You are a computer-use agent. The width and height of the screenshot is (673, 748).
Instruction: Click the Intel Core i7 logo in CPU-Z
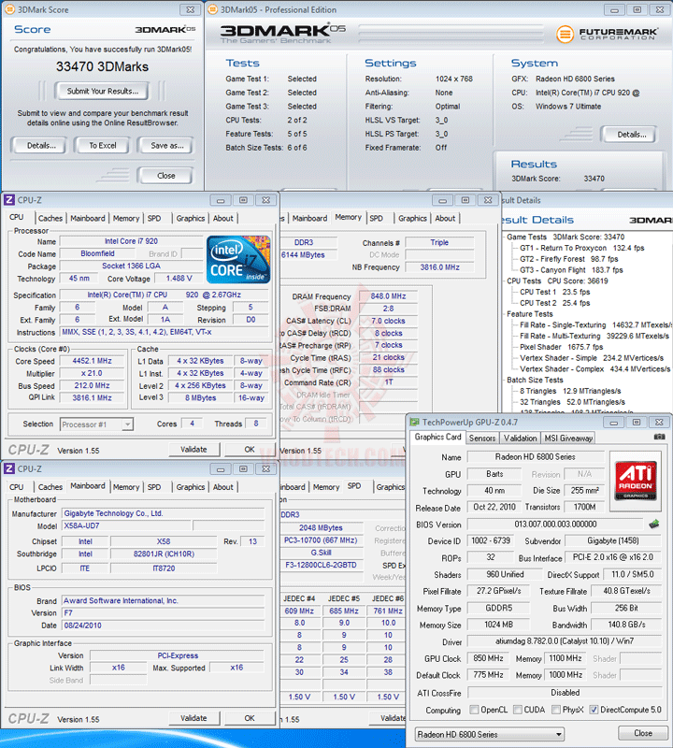(238, 260)
